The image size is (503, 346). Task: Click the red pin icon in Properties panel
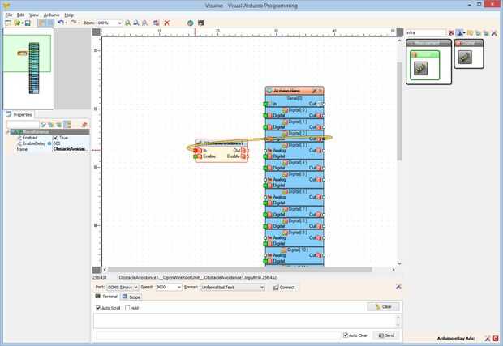84,124
